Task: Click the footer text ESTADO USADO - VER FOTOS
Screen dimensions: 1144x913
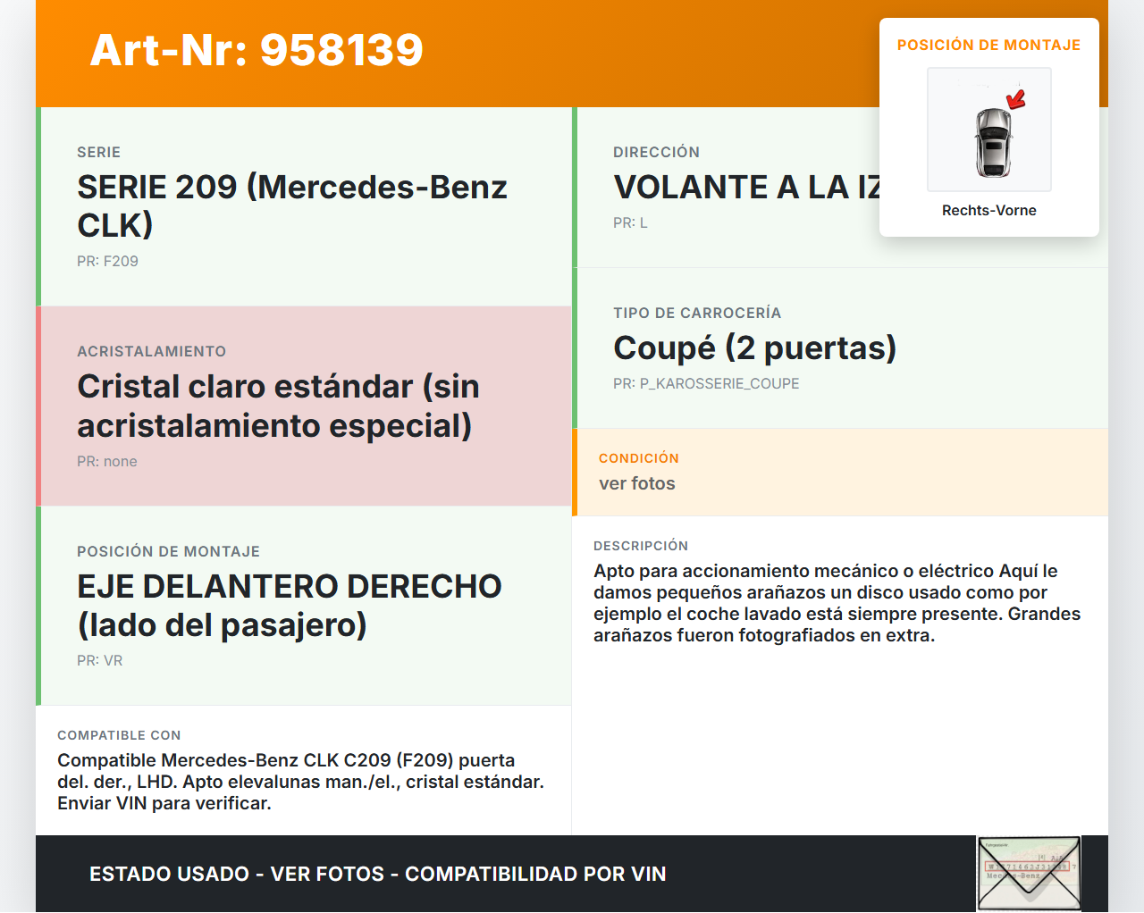Action: (378, 874)
